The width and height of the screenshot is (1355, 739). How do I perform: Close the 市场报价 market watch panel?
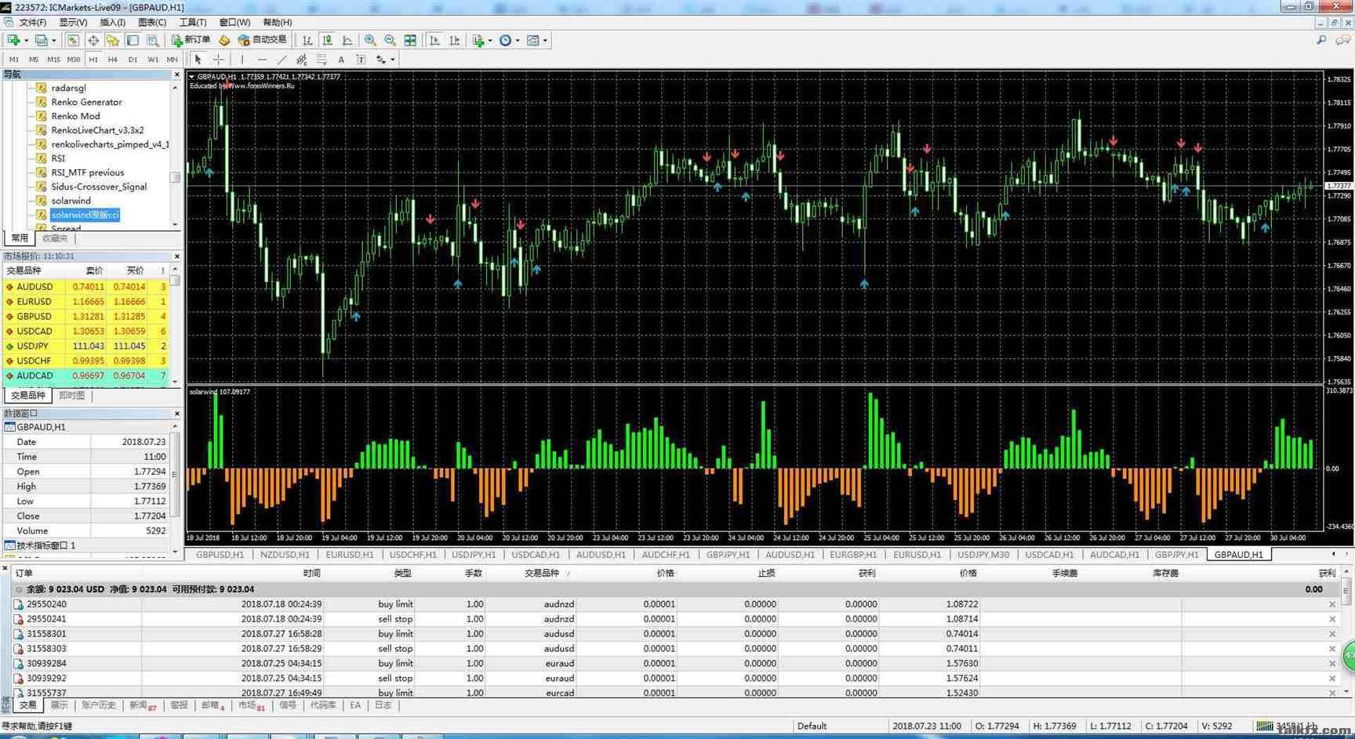tap(176, 256)
